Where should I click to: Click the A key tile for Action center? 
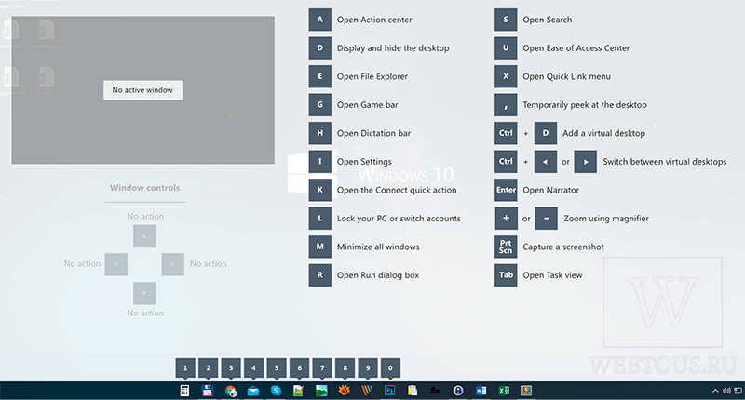[x=319, y=20]
